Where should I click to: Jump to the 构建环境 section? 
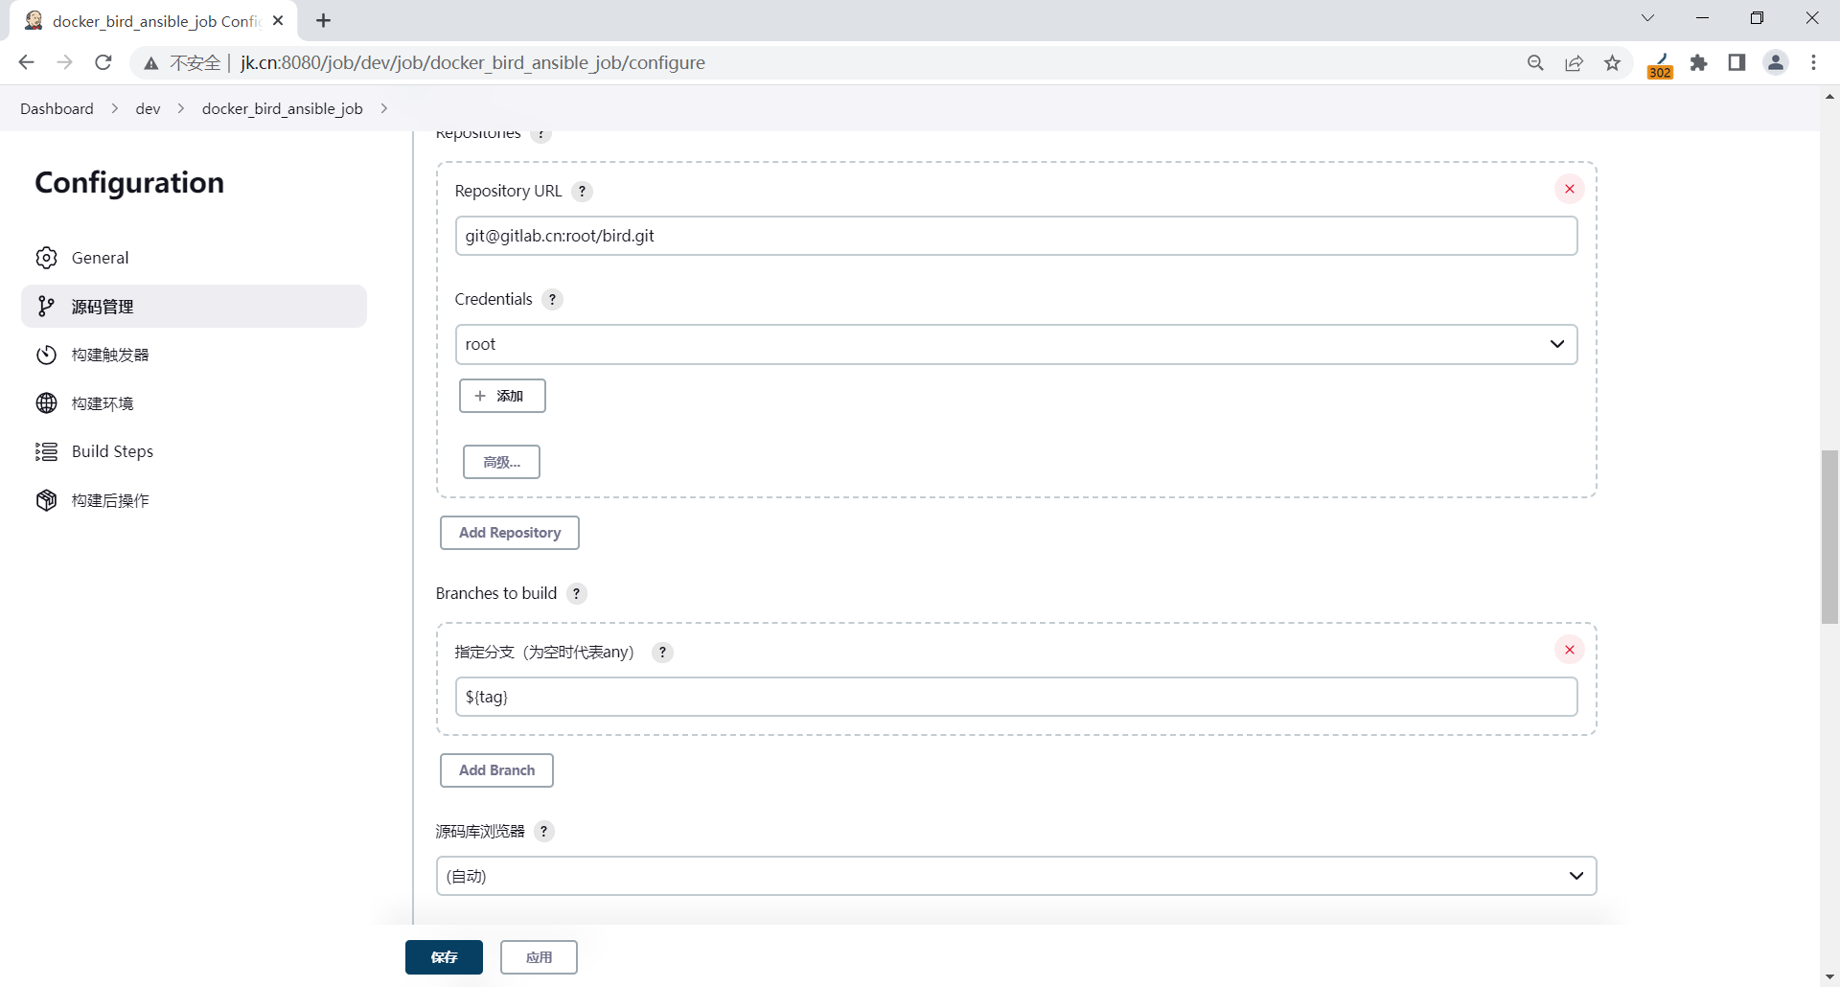[x=194, y=403]
